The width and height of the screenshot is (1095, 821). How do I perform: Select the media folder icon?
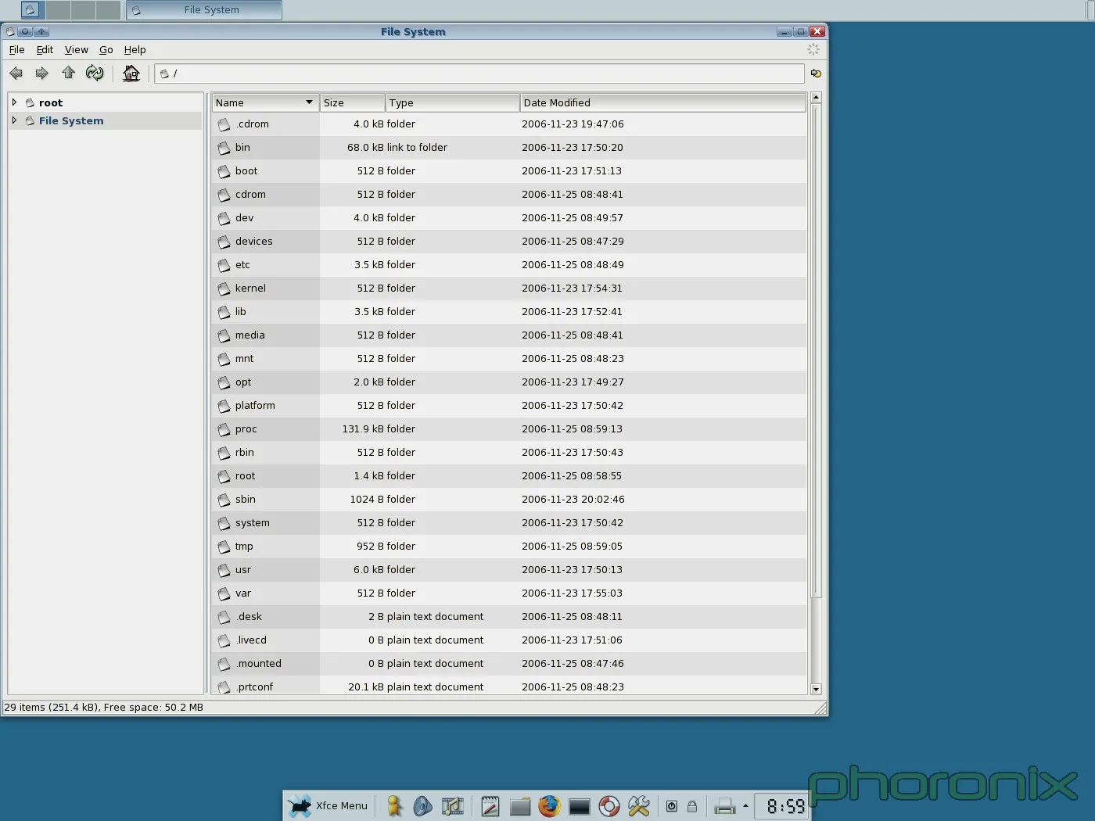point(224,335)
